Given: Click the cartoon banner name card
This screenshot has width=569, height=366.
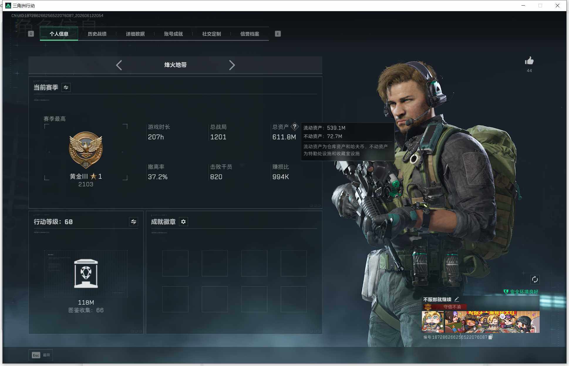Looking at the screenshot, I should [492, 322].
